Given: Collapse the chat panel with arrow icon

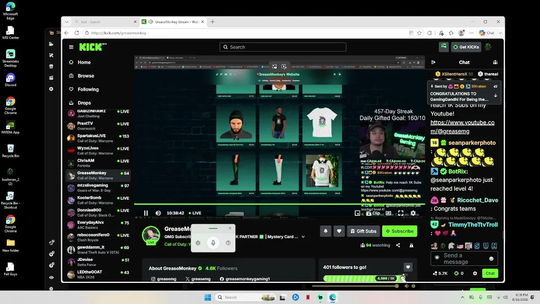Looking at the screenshot, I should tap(433, 62).
